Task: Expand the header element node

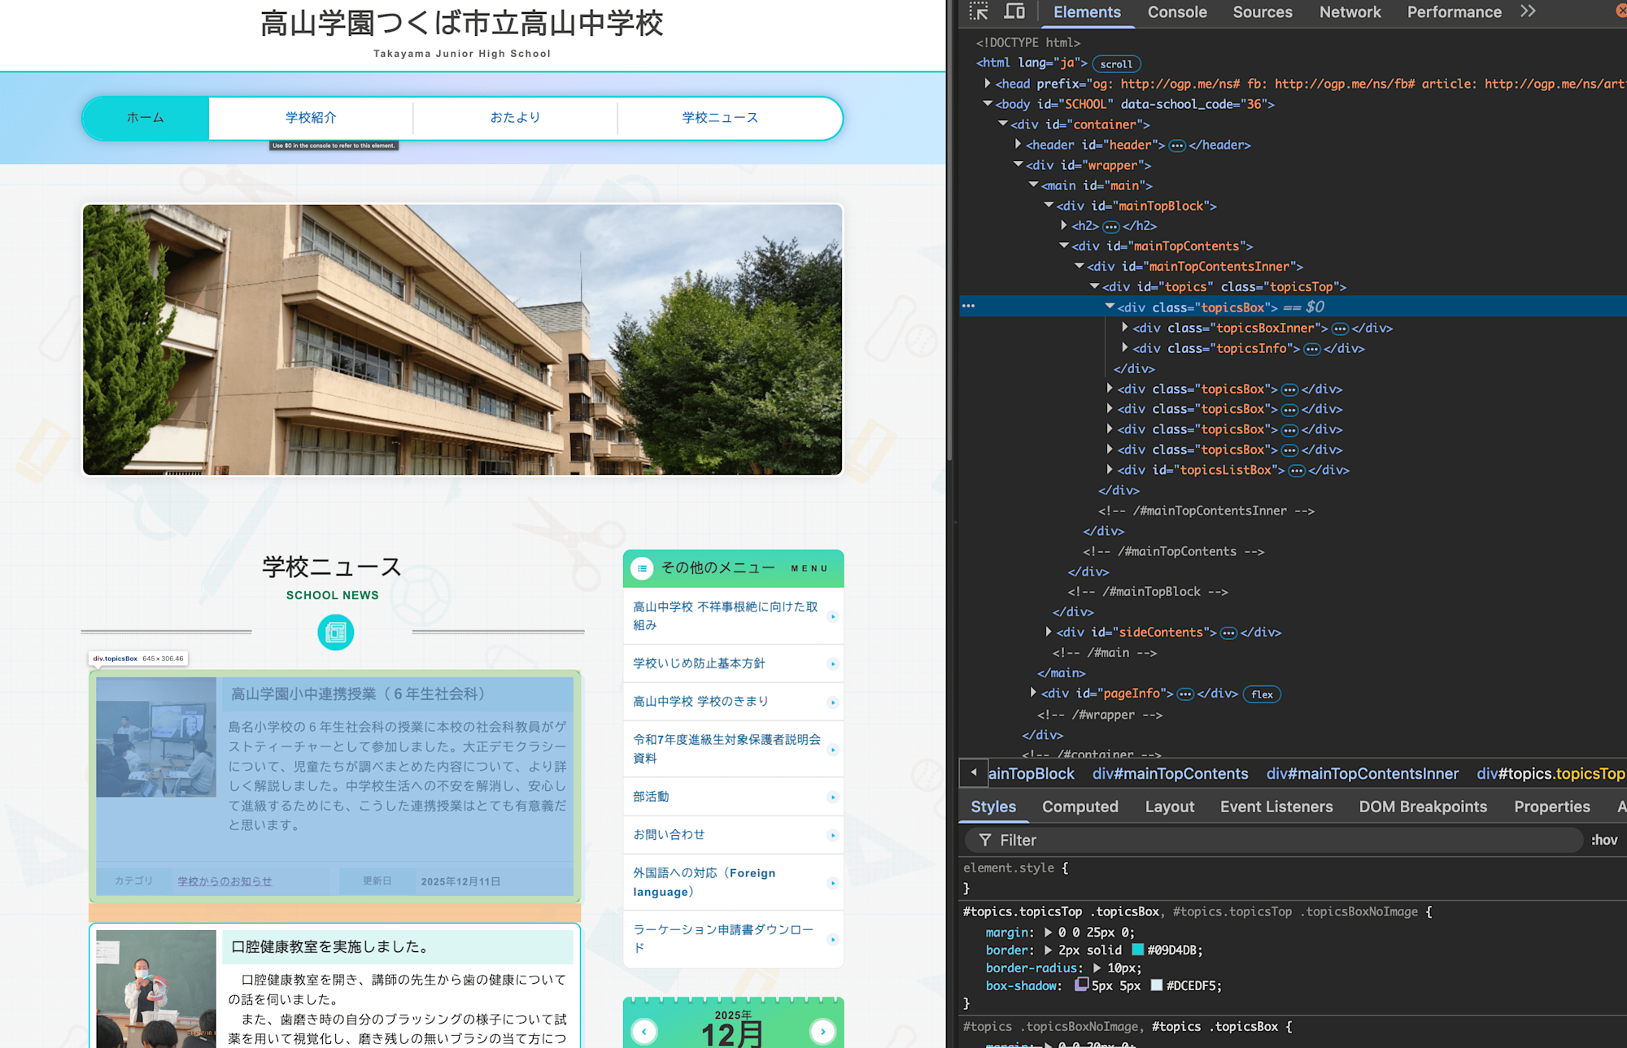Action: tap(1018, 145)
